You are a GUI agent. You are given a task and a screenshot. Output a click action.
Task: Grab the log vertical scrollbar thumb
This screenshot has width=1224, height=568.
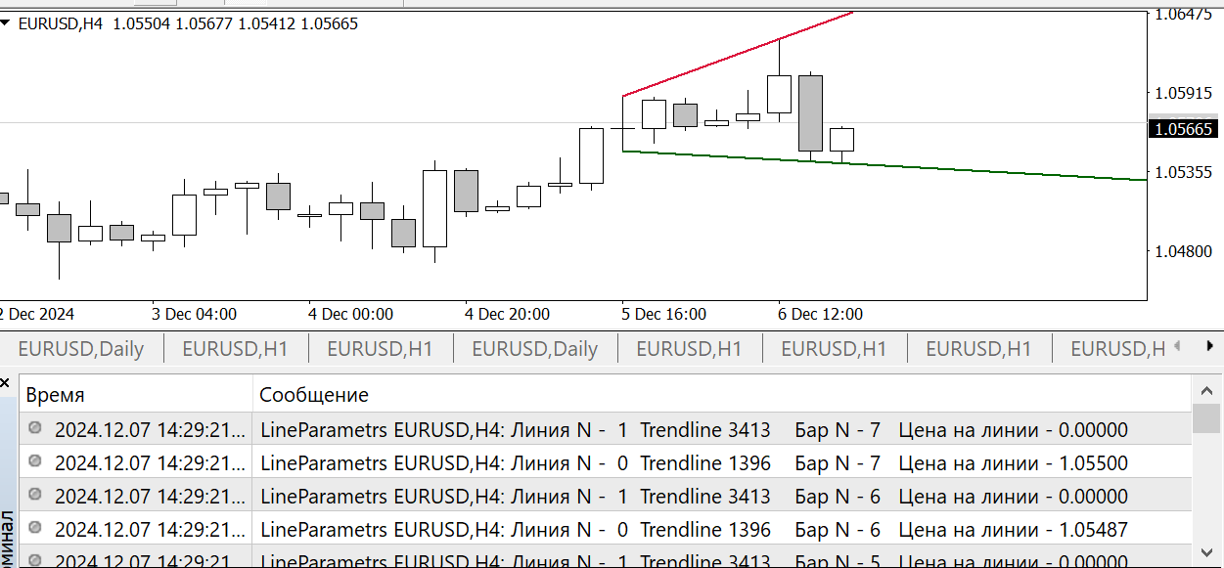click(x=1207, y=418)
